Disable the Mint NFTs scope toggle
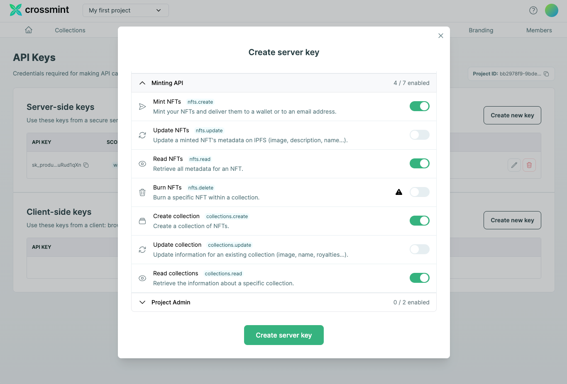Image resolution: width=567 pixels, height=384 pixels. 420,106
